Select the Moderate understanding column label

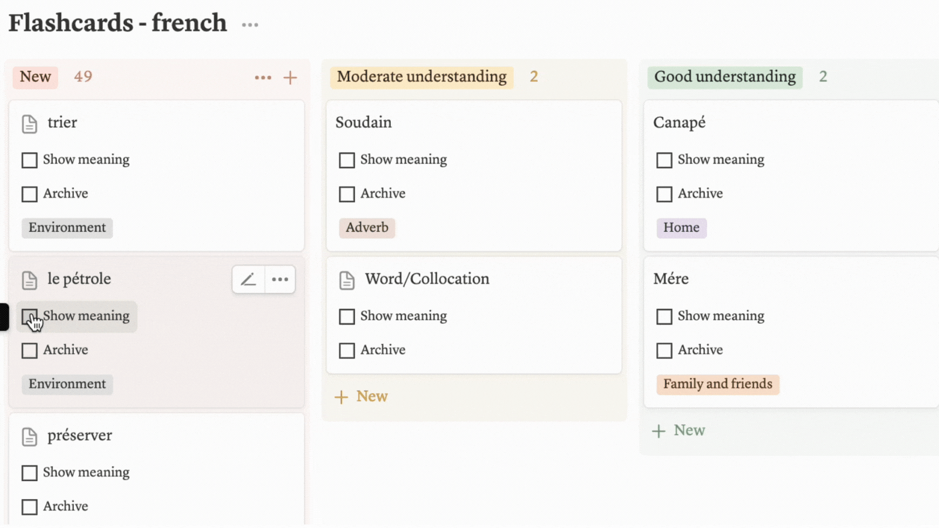click(x=421, y=77)
